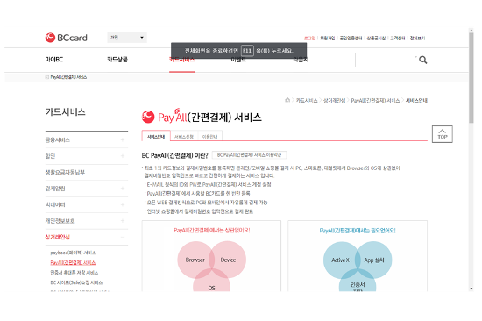Viewport: 482px width, 321px height.
Task: Open BC 세이프(Safe)쇼핑 서비스 item
Action: 76,282
